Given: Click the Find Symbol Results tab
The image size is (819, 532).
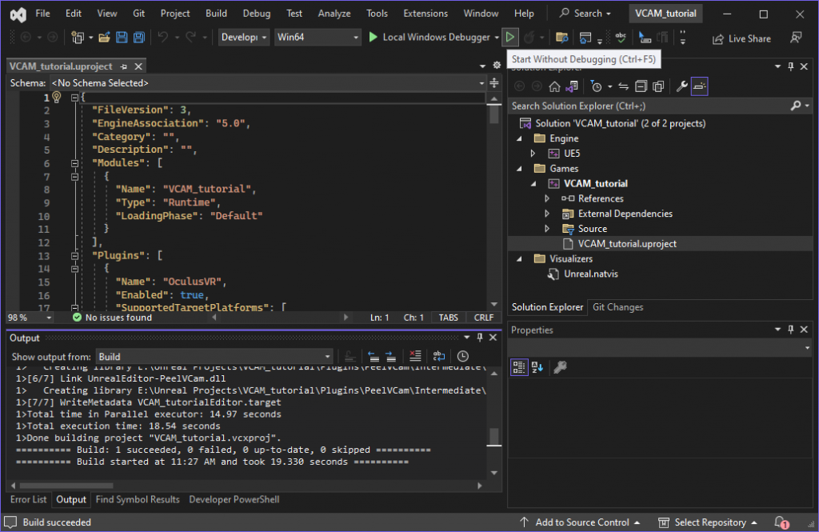Looking at the screenshot, I should 138,499.
